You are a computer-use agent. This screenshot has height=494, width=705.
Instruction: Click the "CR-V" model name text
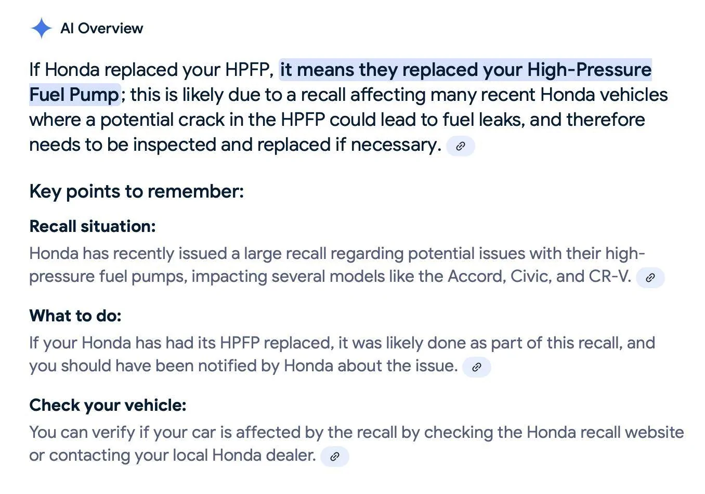coord(609,276)
